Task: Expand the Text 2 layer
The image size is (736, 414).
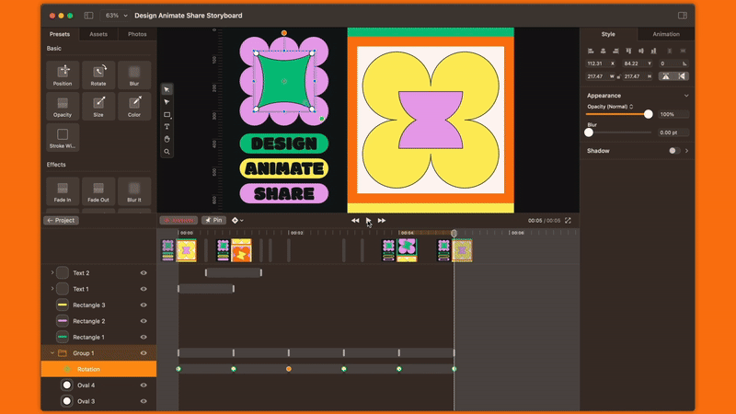Action: pos(52,272)
